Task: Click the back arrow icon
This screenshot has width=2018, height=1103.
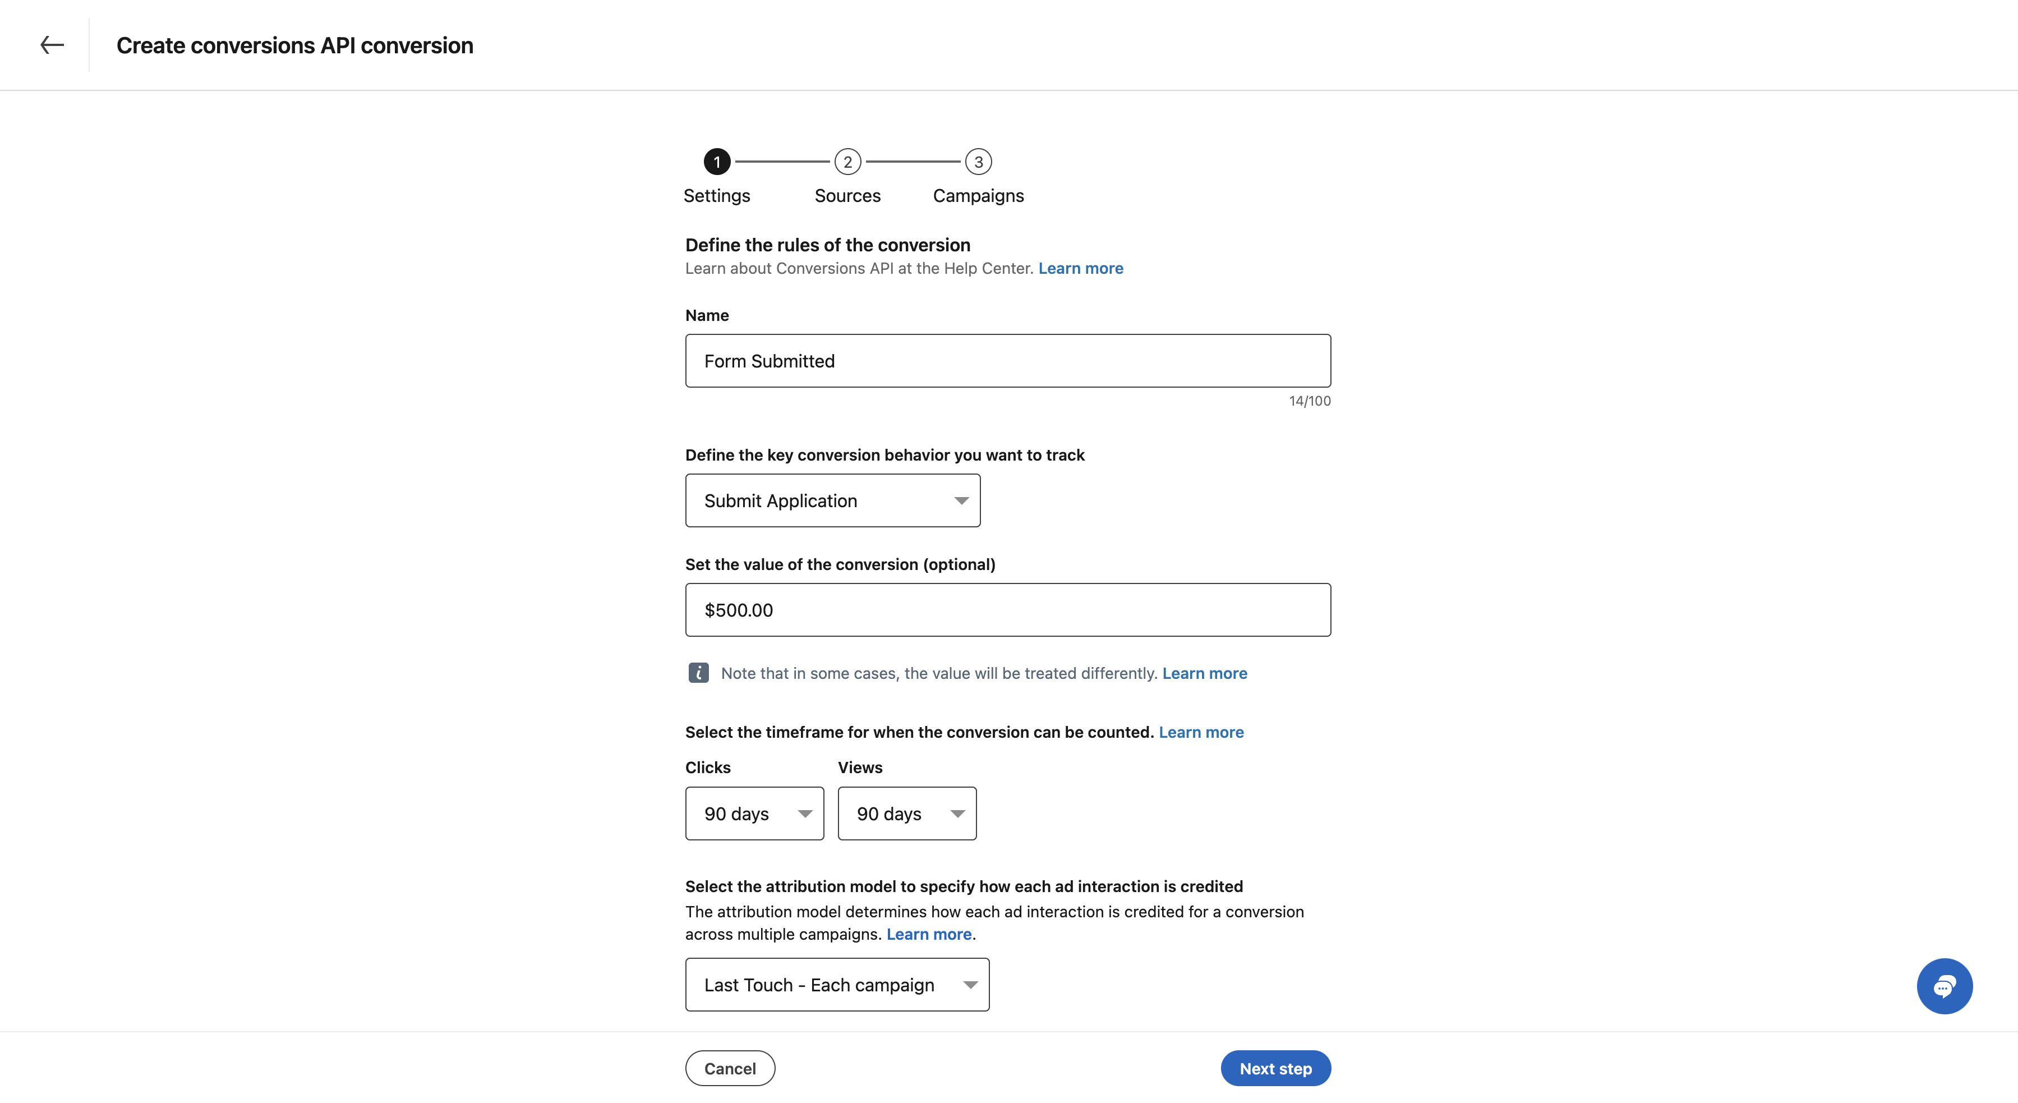Action: pos(52,45)
